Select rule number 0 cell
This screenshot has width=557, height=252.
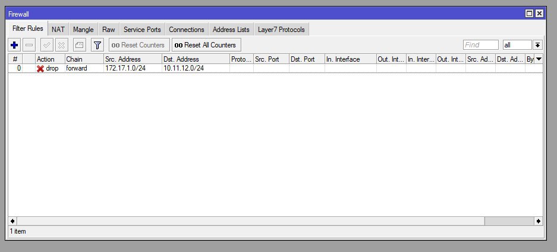click(15, 68)
